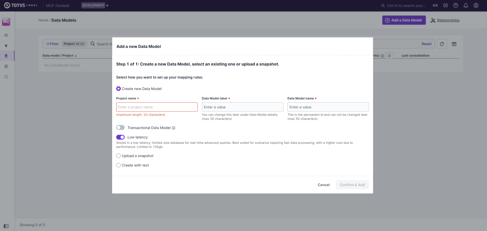Open the column settings table icon
The image size is (487, 231).
454,44
